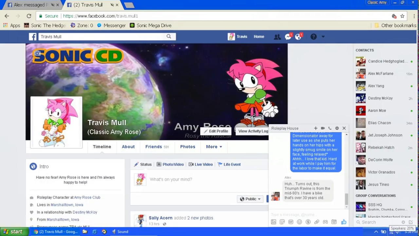Open games controller icon in chat

click(x=325, y=222)
